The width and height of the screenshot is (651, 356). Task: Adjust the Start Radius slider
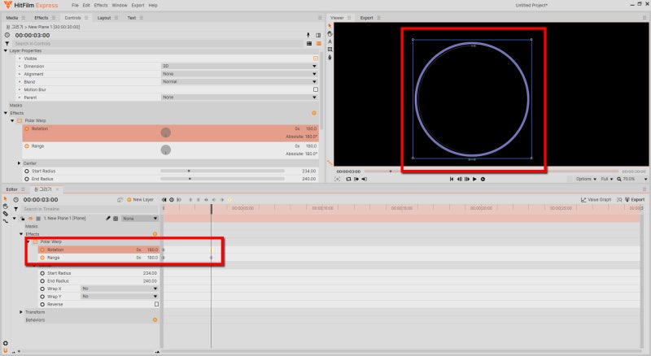(x=222, y=171)
